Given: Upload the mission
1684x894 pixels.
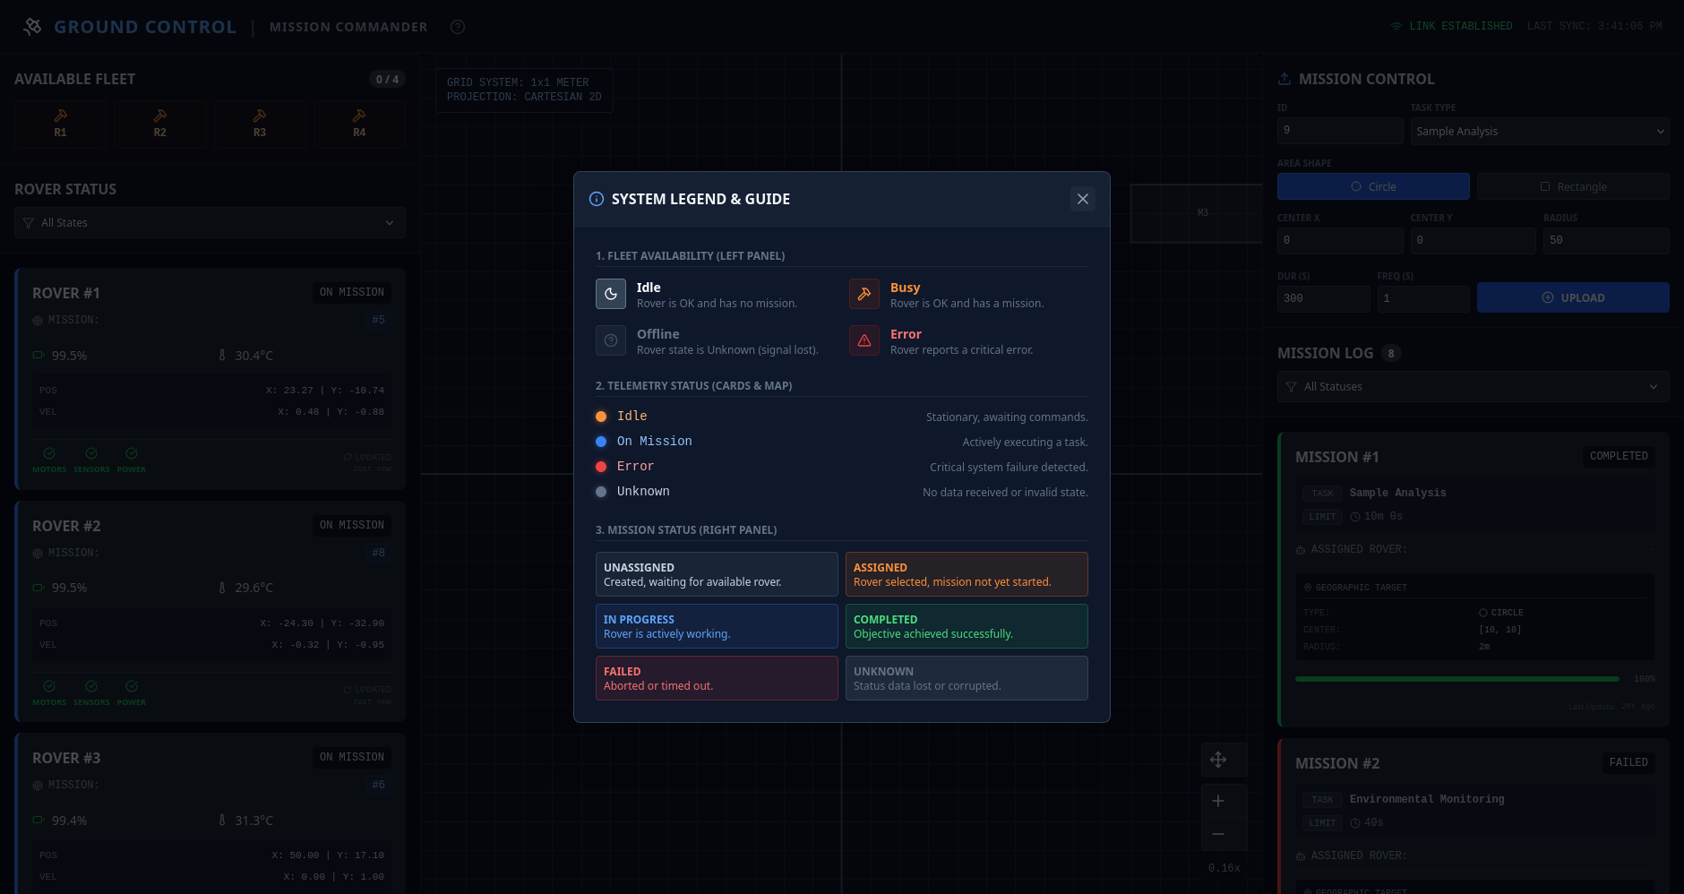Looking at the screenshot, I should point(1572,297).
